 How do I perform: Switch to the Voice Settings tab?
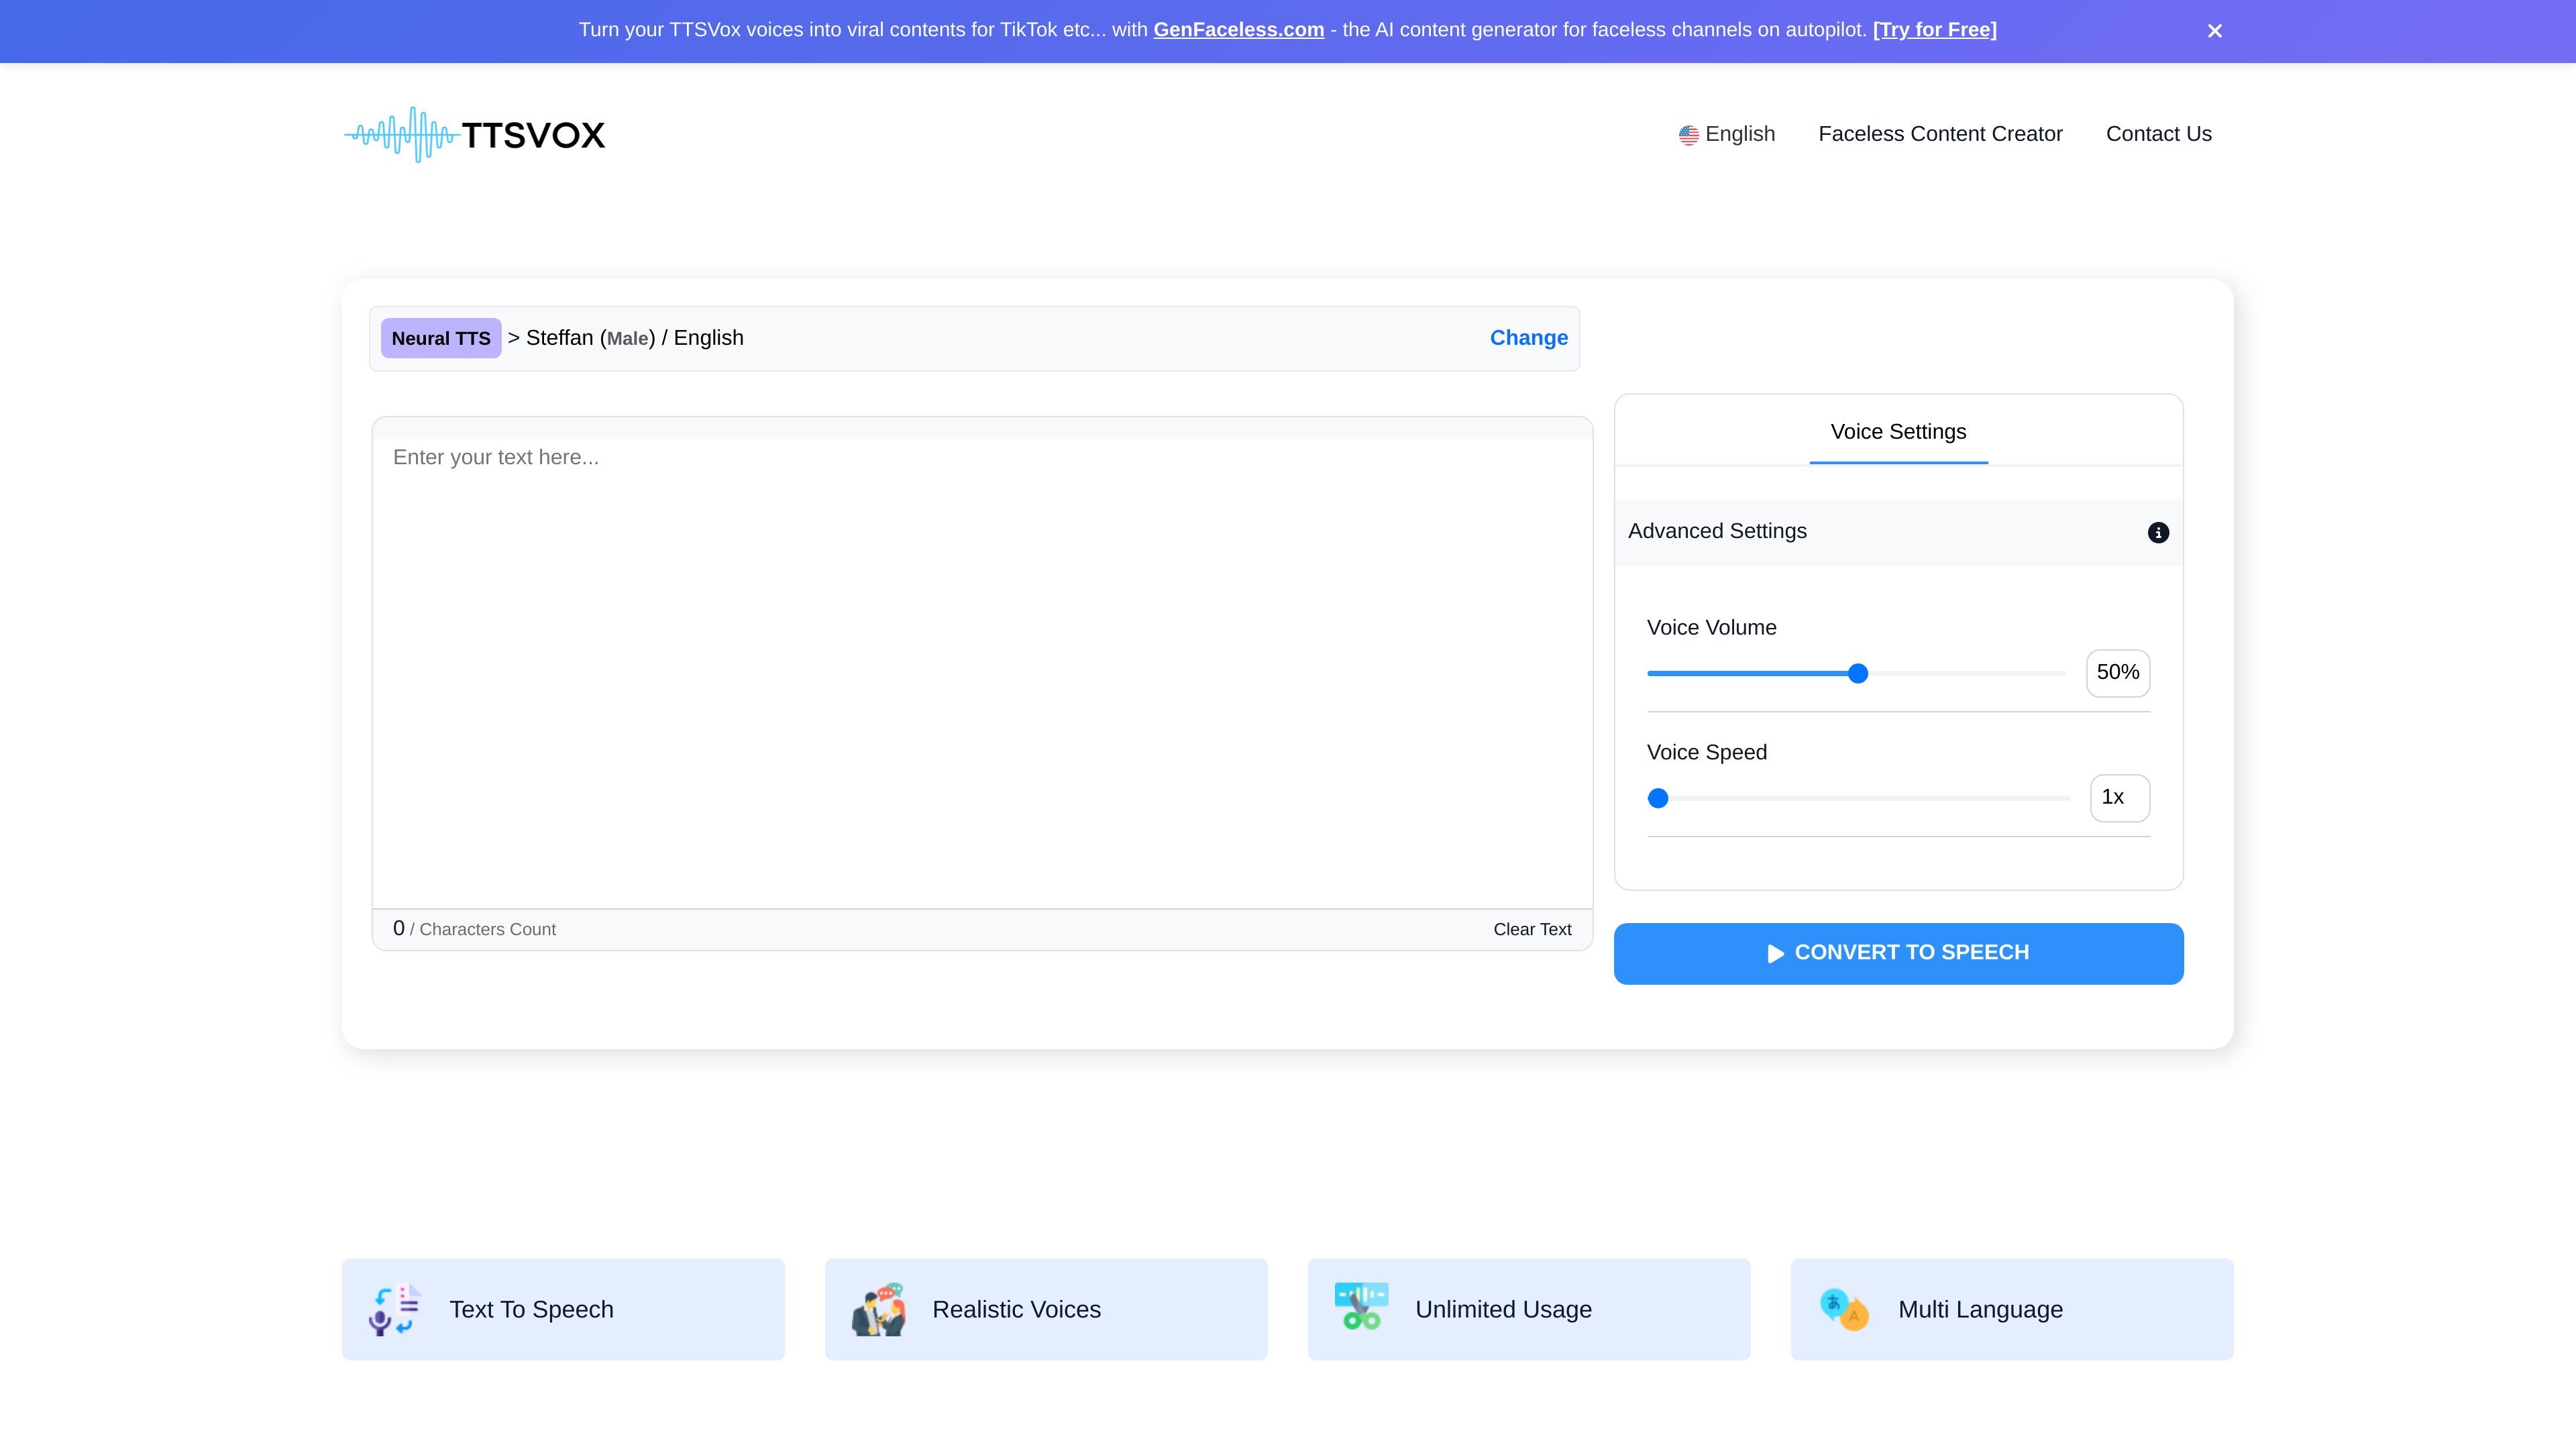pos(1898,432)
